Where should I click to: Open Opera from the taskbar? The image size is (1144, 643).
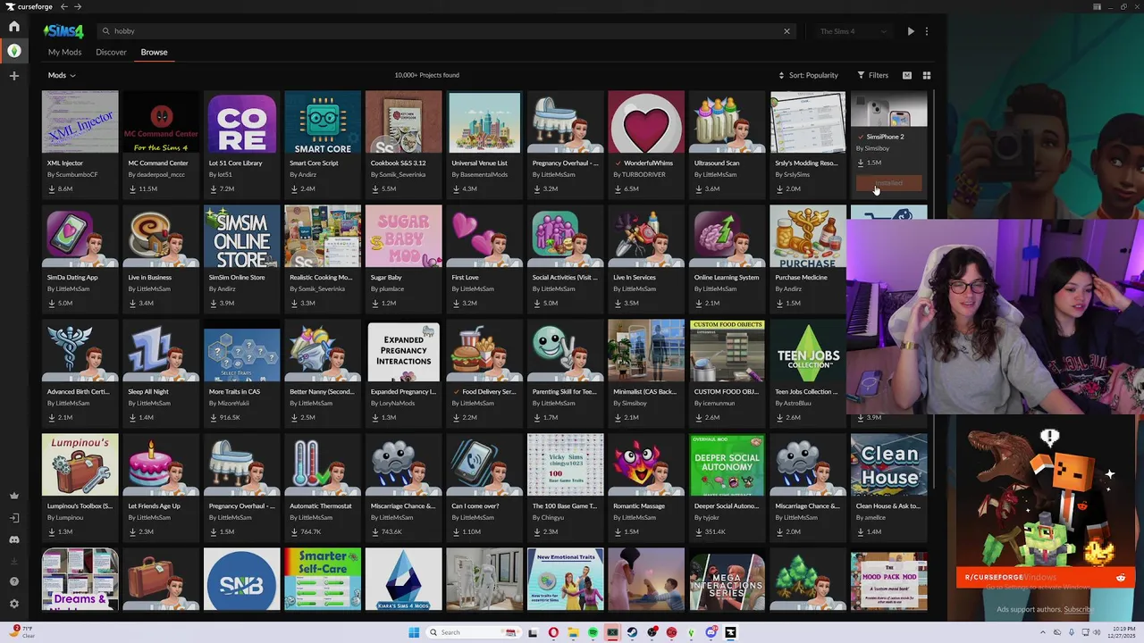553,632
